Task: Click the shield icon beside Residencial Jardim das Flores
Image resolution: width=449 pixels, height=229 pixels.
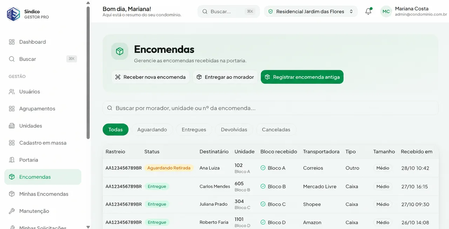Action: coord(270,12)
